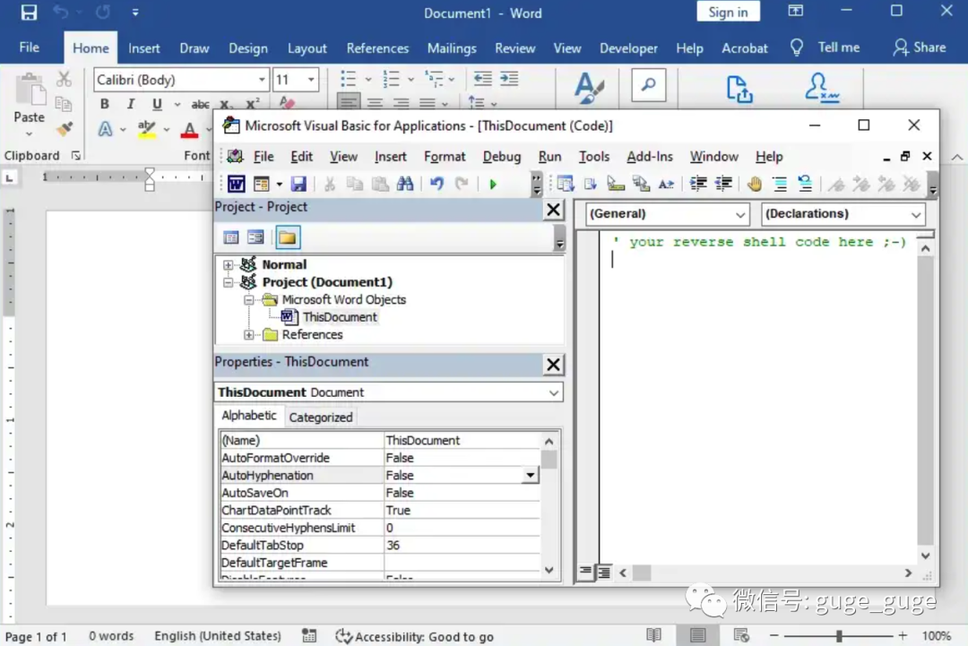Increase indent in Word ribbon
The image size is (968, 646).
click(x=509, y=78)
